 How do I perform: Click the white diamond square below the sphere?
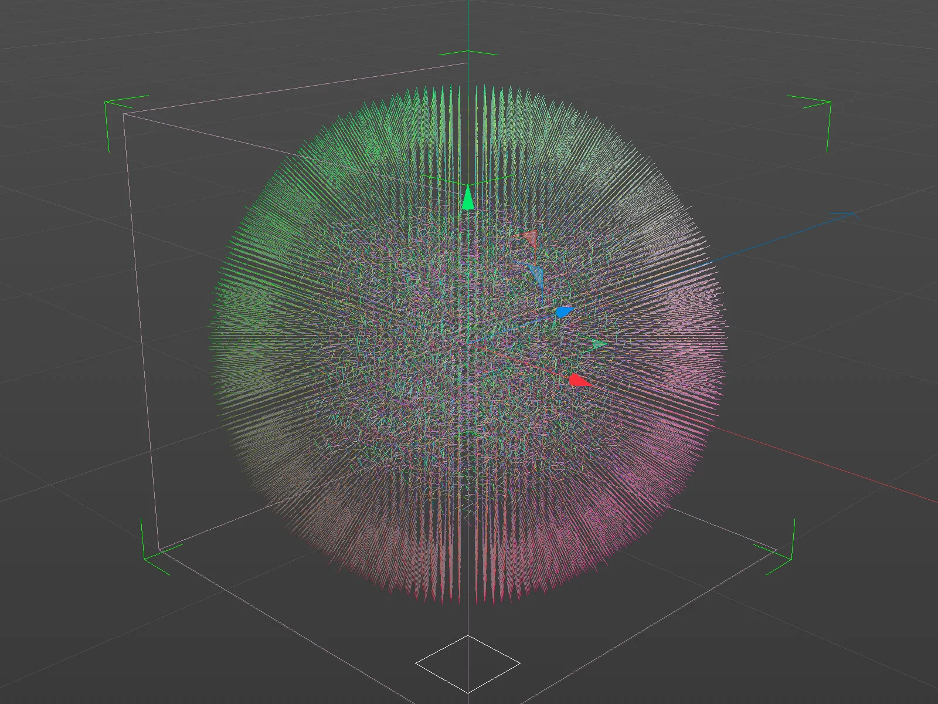click(x=468, y=664)
